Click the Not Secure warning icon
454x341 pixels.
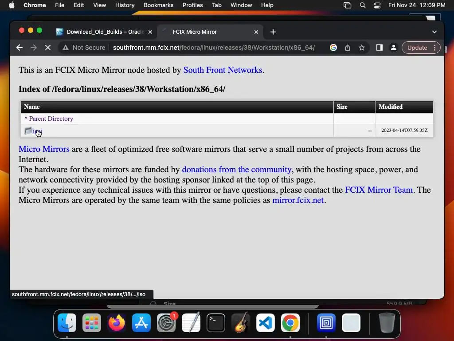pos(66,48)
